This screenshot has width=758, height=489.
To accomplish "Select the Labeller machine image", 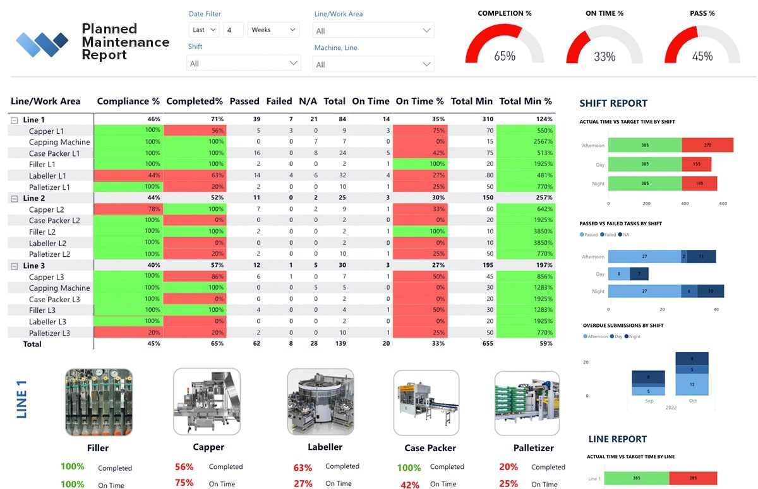I will point(320,402).
